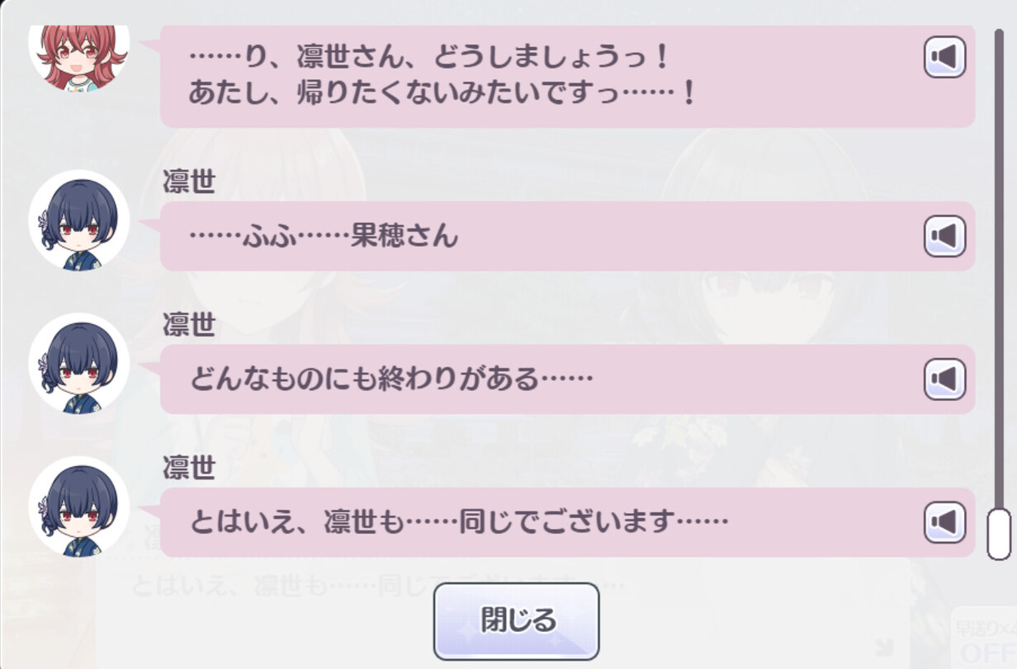Play voice for the 凛世さん、どうしましょうっ line
This screenshot has height=669, width=1017.
[944, 58]
